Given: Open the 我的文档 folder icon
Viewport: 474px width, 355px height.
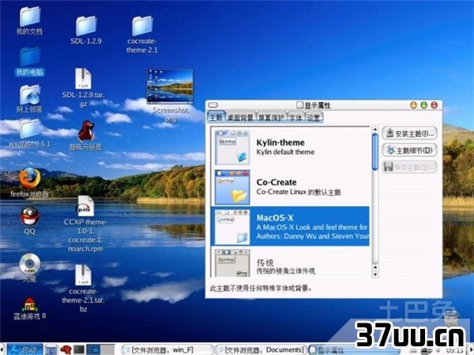Looking at the screenshot, I should (x=29, y=17).
